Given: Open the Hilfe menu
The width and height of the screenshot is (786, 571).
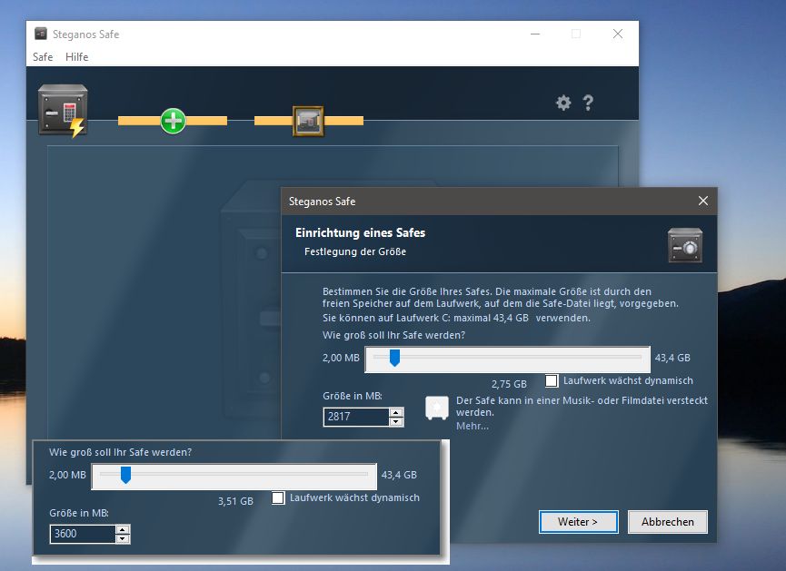Looking at the screenshot, I should pos(76,57).
